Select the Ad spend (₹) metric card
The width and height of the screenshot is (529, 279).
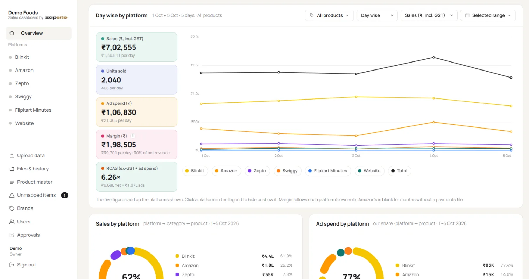click(136, 112)
